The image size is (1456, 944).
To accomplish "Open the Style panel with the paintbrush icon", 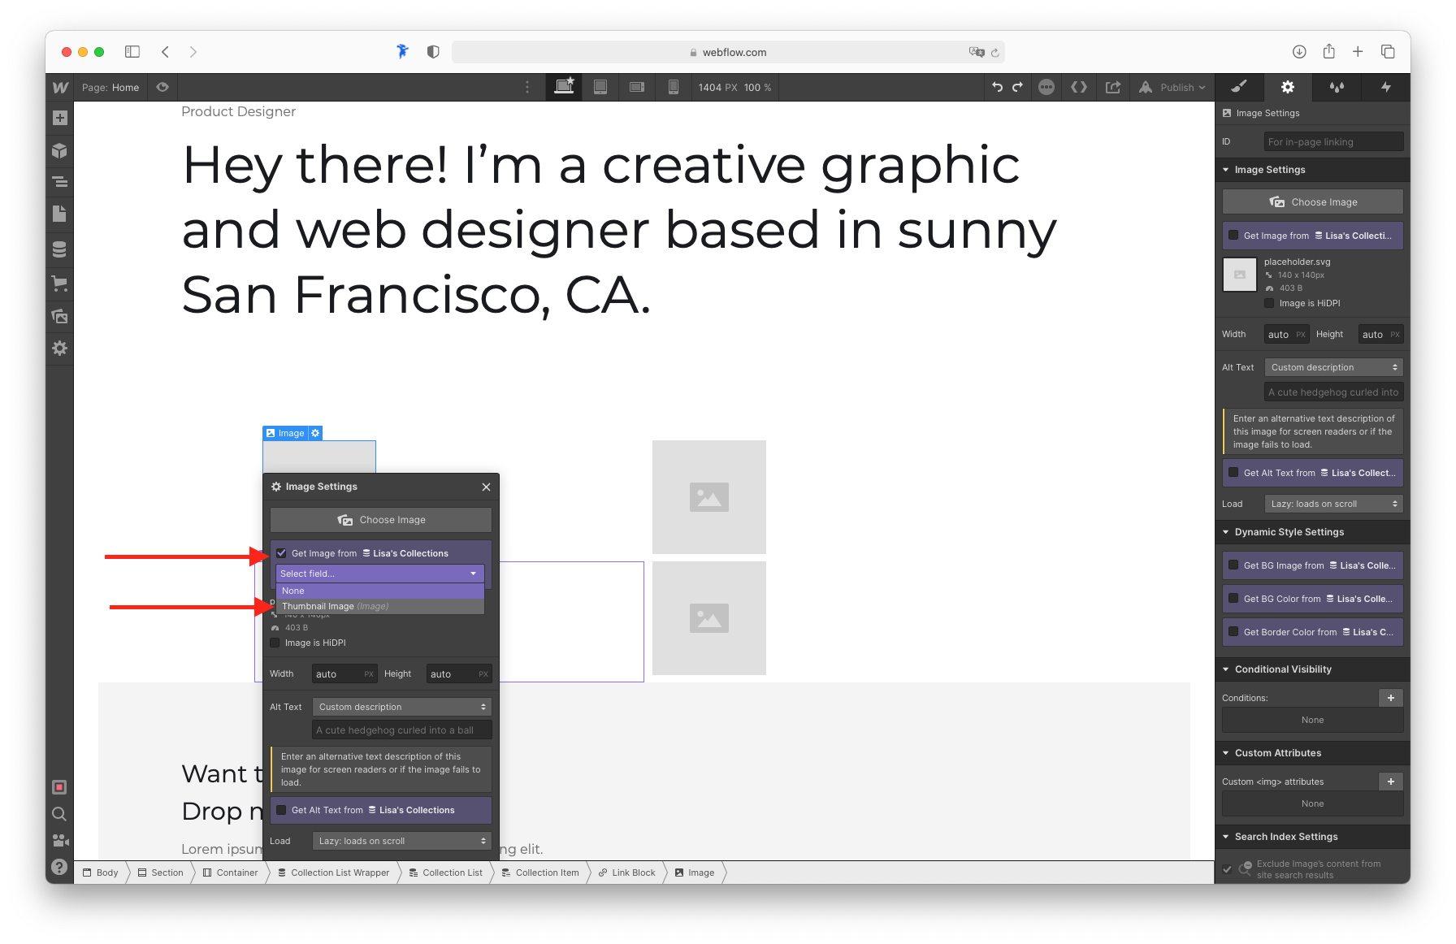I will pos(1239,87).
